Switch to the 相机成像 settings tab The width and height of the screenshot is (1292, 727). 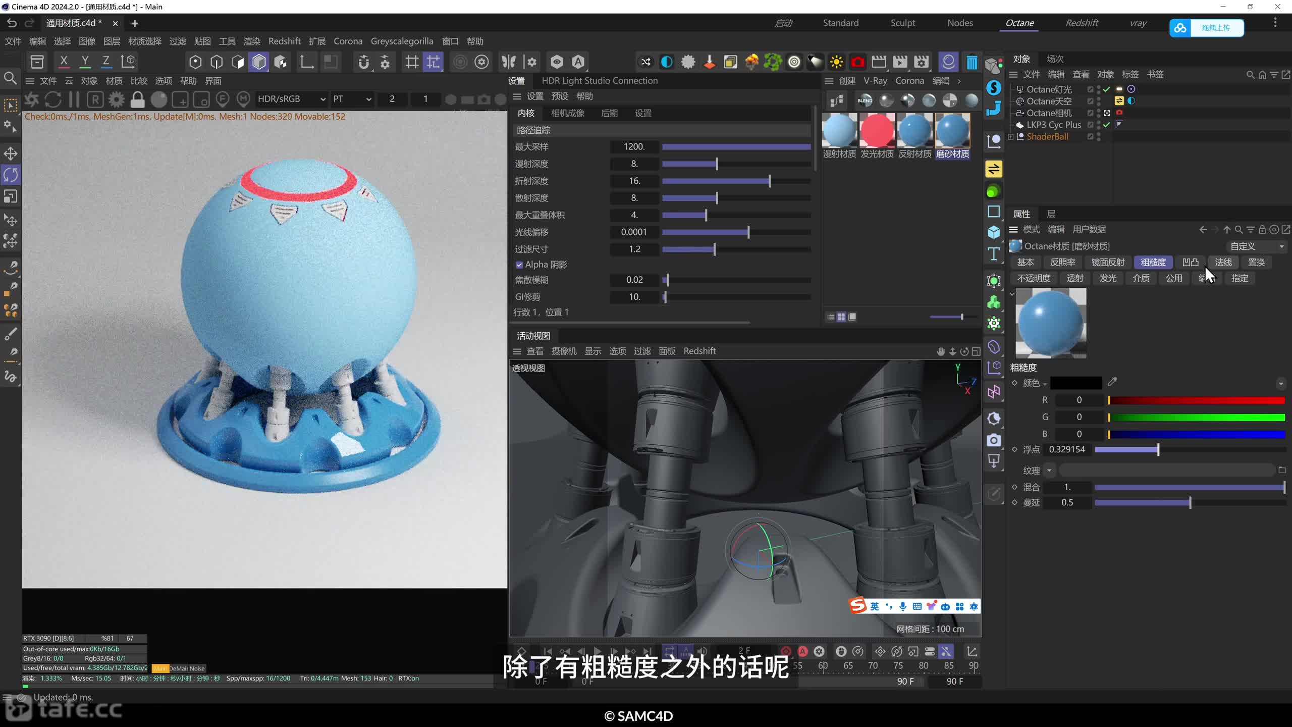click(568, 113)
